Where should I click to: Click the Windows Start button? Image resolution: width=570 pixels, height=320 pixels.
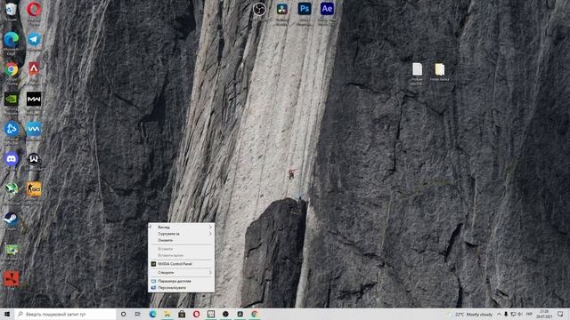(x=7, y=314)
